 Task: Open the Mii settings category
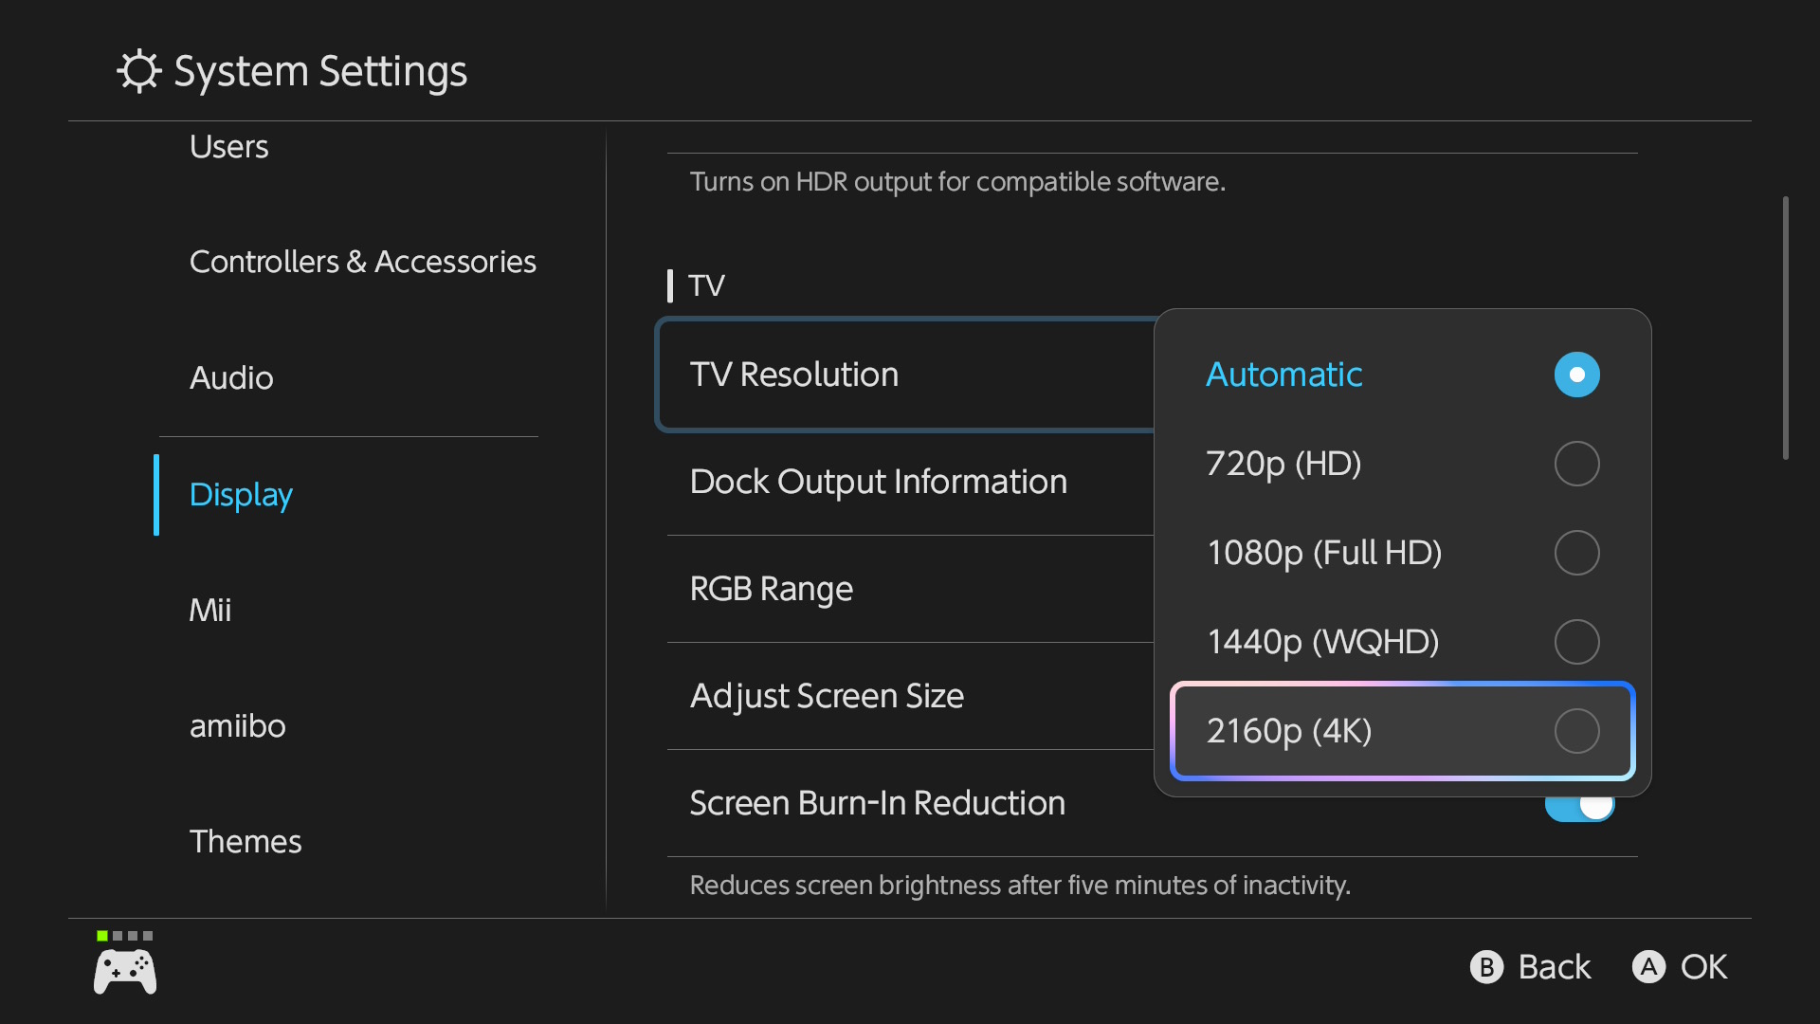tap(209, 610)
